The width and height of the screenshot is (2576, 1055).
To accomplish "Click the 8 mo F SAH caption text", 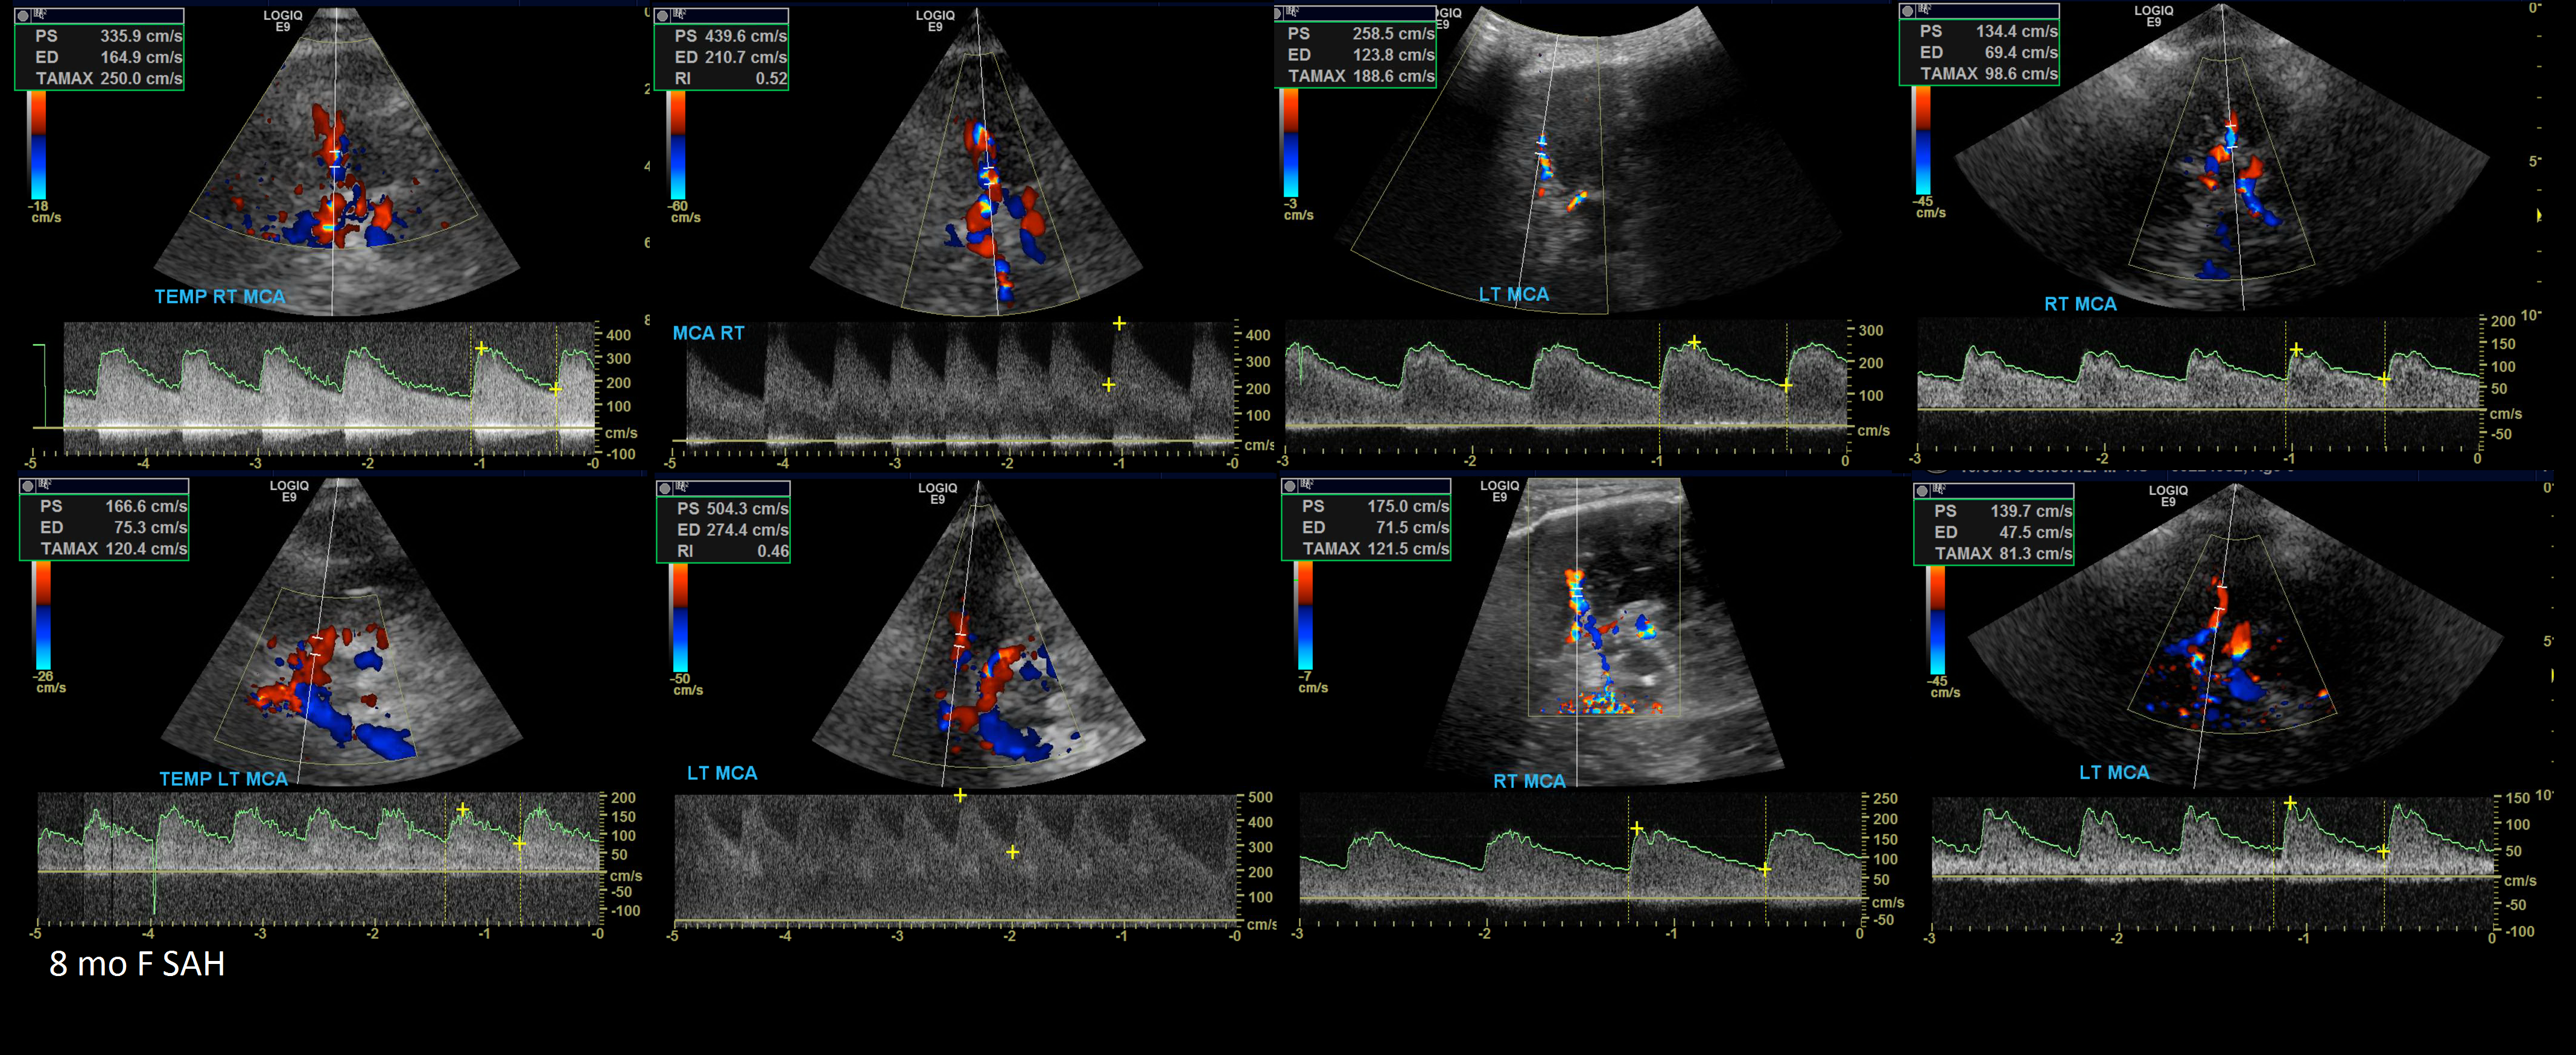I will tap(137, 964).
